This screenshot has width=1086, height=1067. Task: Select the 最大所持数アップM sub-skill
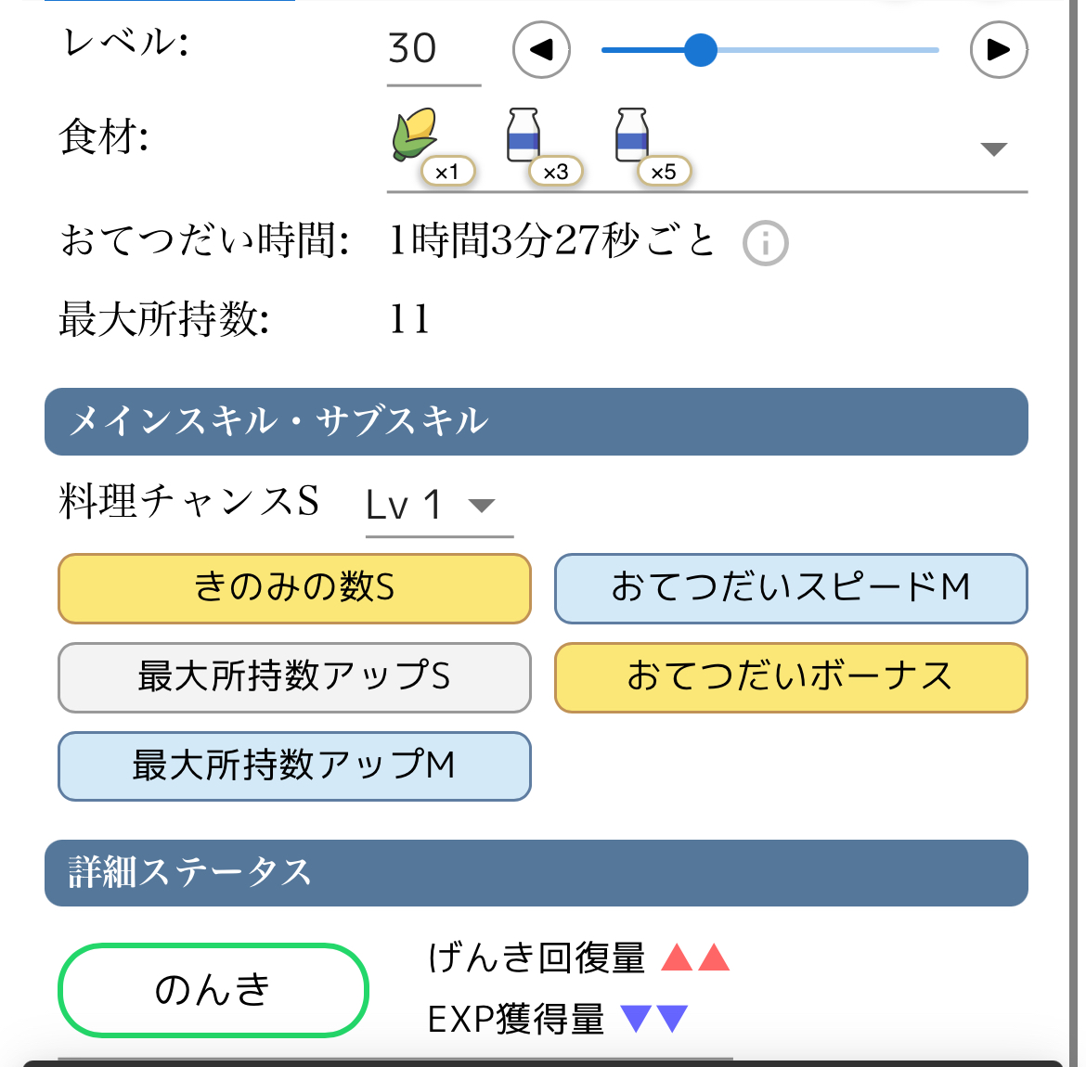coord(294,766)
